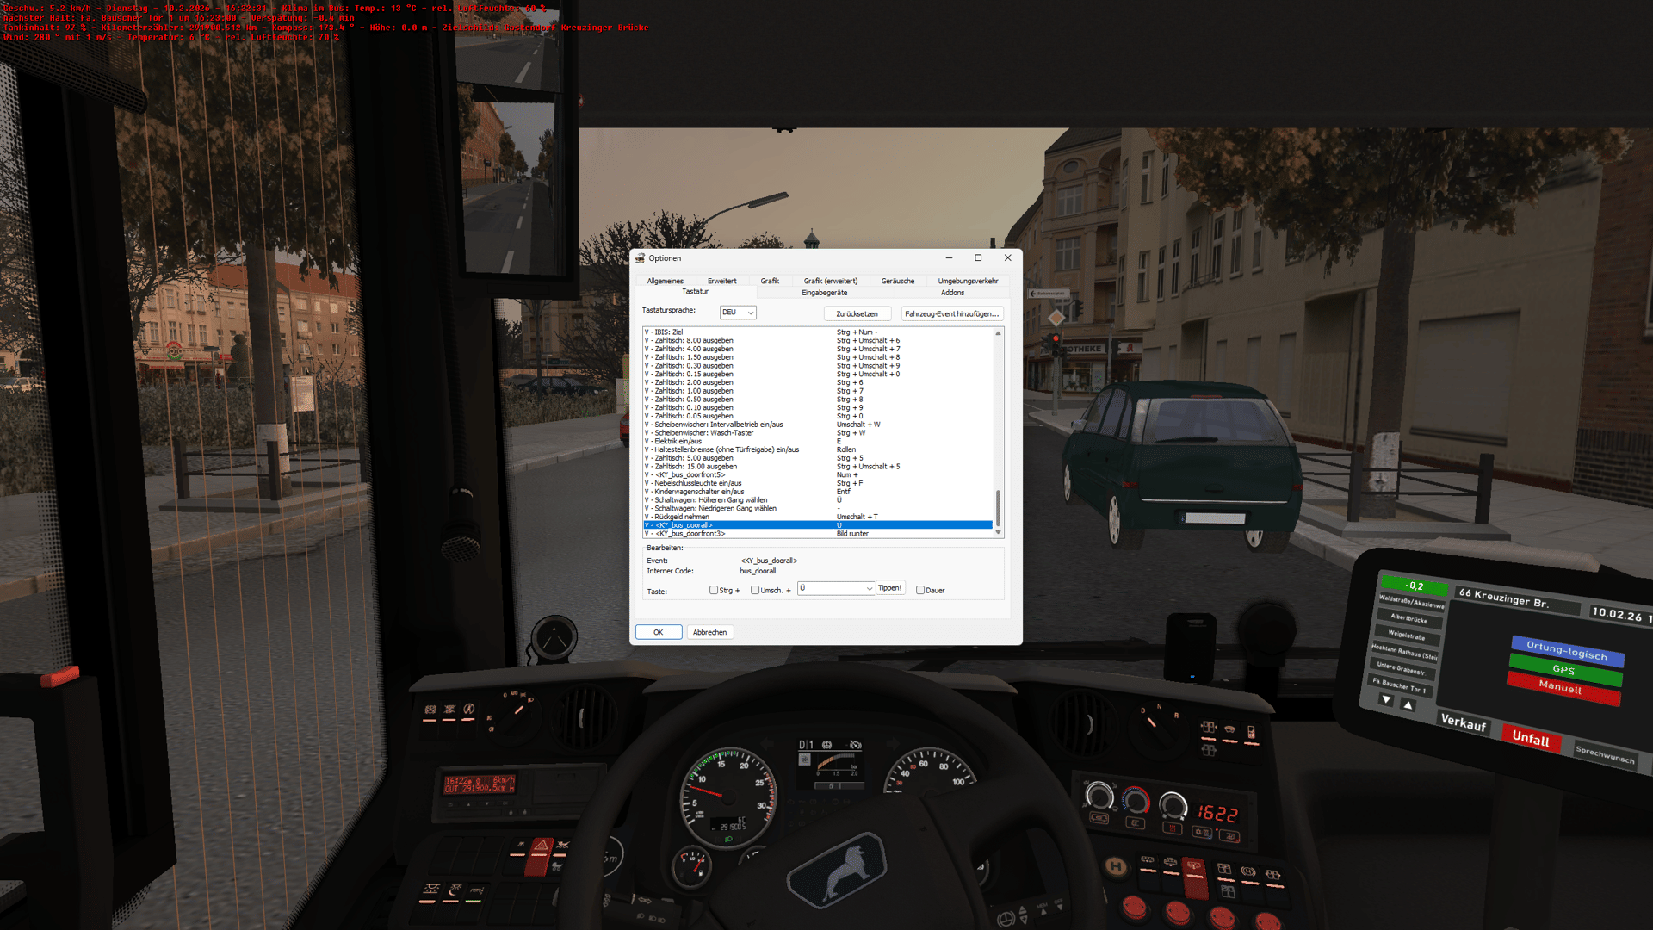This screenshot has width=1653, height=930.
Task: Choose Manuell mode on the bus display
Action: point(1560,688)
